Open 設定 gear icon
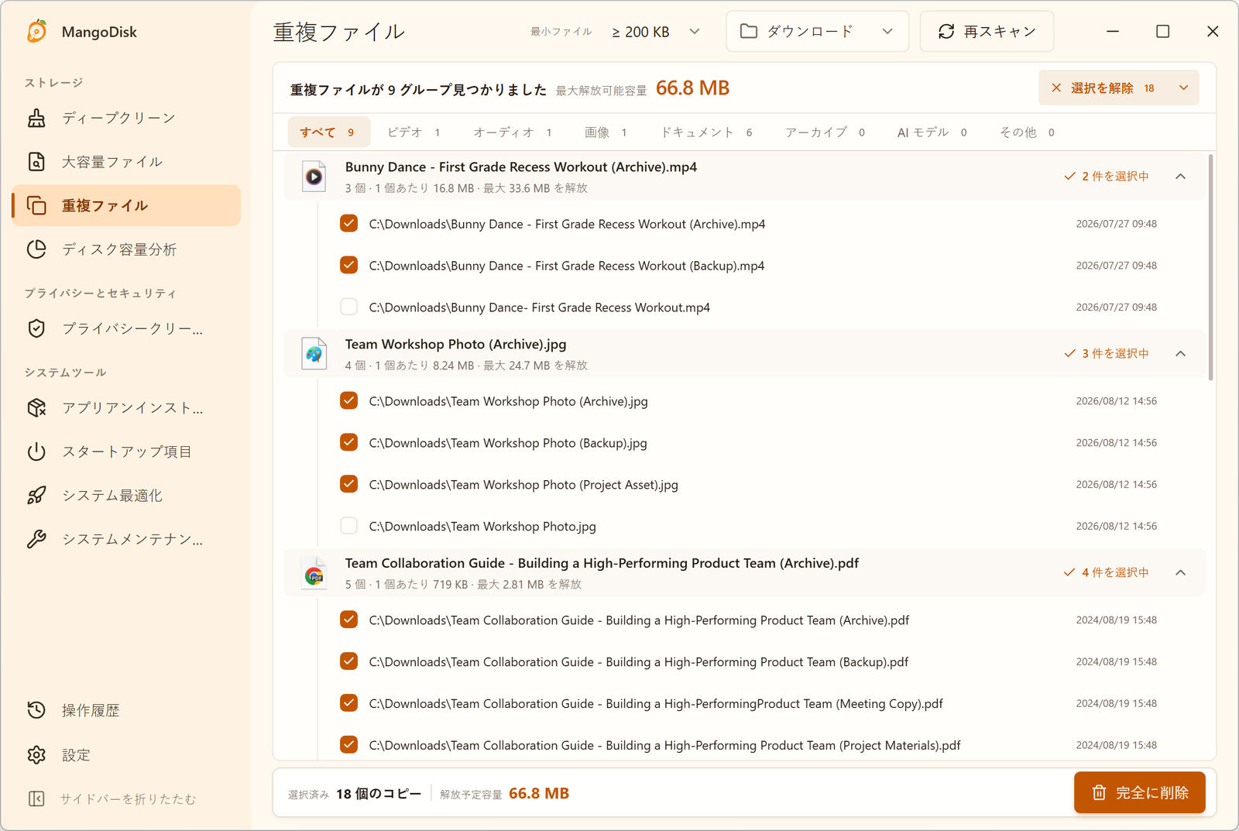 pos(36,754)
